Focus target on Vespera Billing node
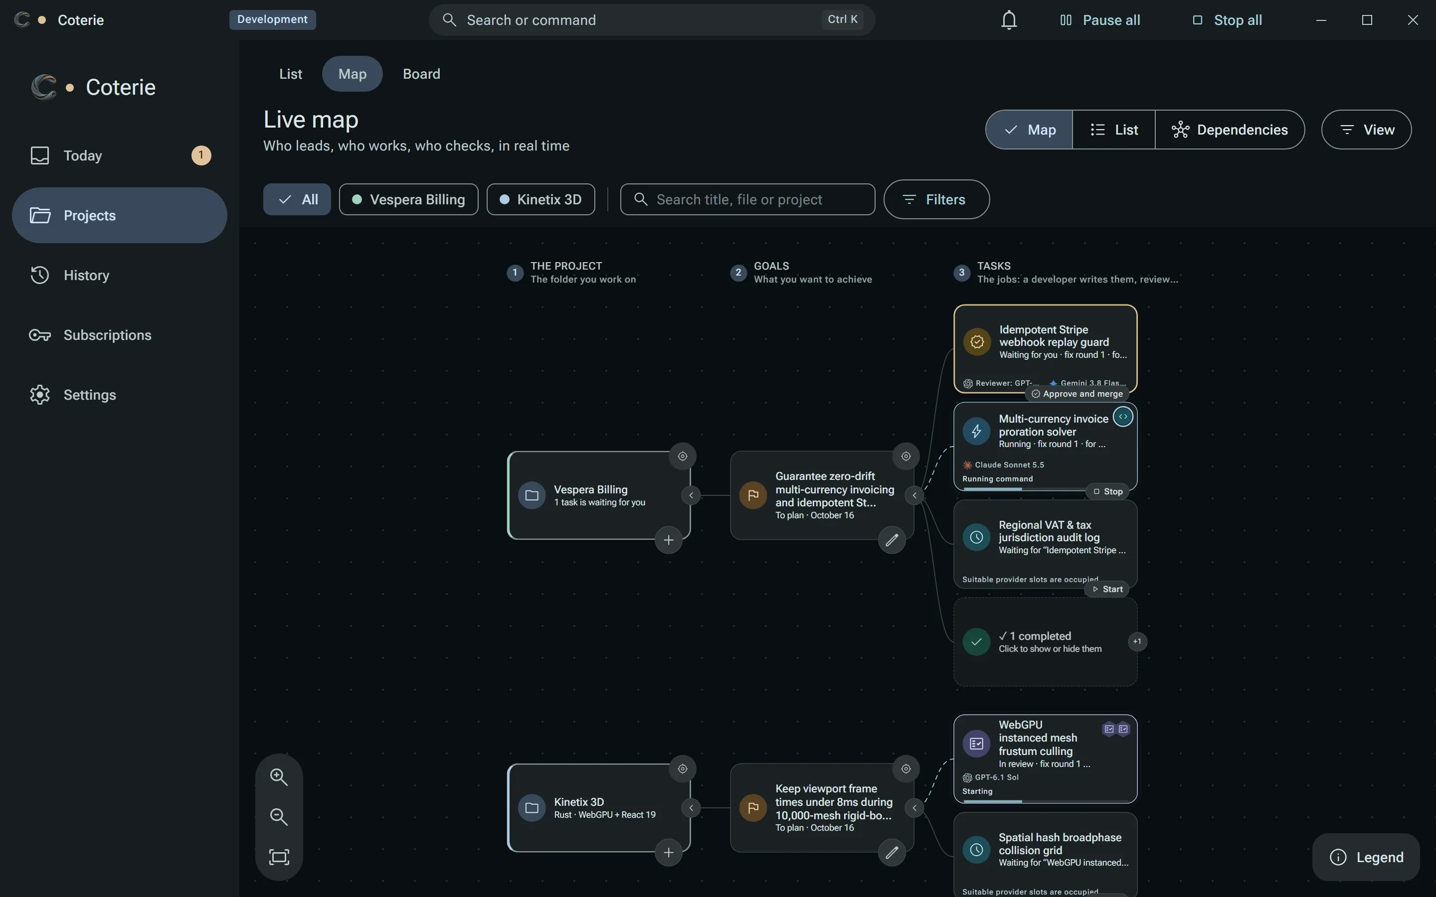Viewport: 1436px width, 897px height. coord(683,456)
